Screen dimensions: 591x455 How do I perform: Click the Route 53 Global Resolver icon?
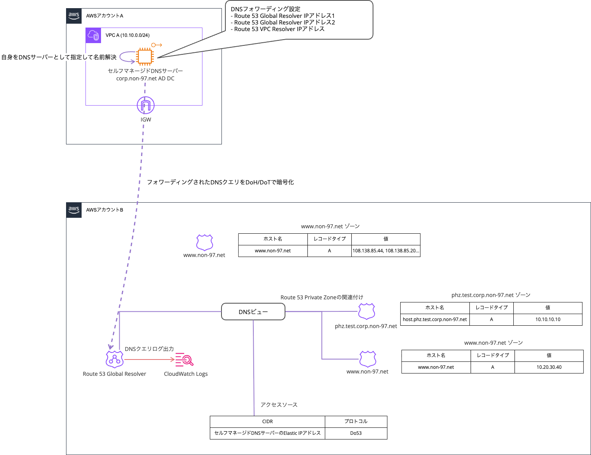coord(114,359)
